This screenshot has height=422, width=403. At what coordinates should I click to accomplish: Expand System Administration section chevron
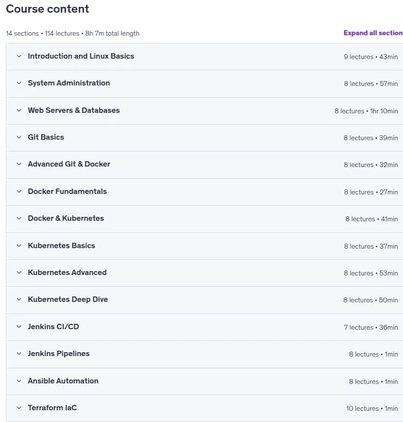[x=19, y=83]
